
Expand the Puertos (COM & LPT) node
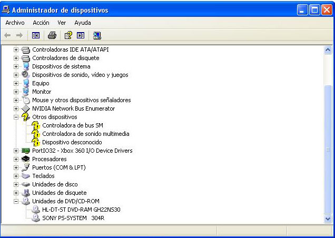(16, 167)
